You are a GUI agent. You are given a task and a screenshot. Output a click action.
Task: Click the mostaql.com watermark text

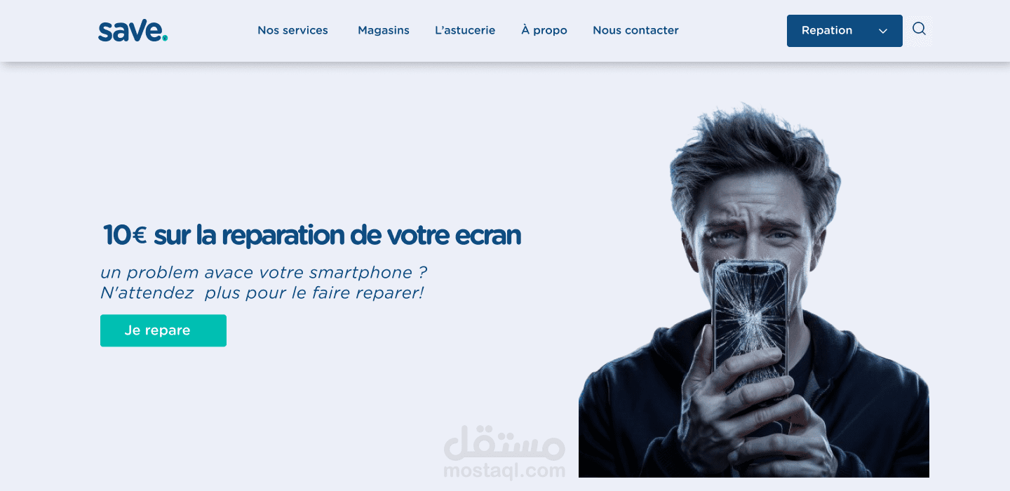pos(504,471)
